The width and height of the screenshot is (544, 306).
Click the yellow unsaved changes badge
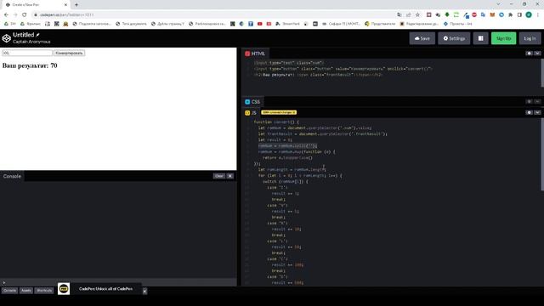click(279, 112)
